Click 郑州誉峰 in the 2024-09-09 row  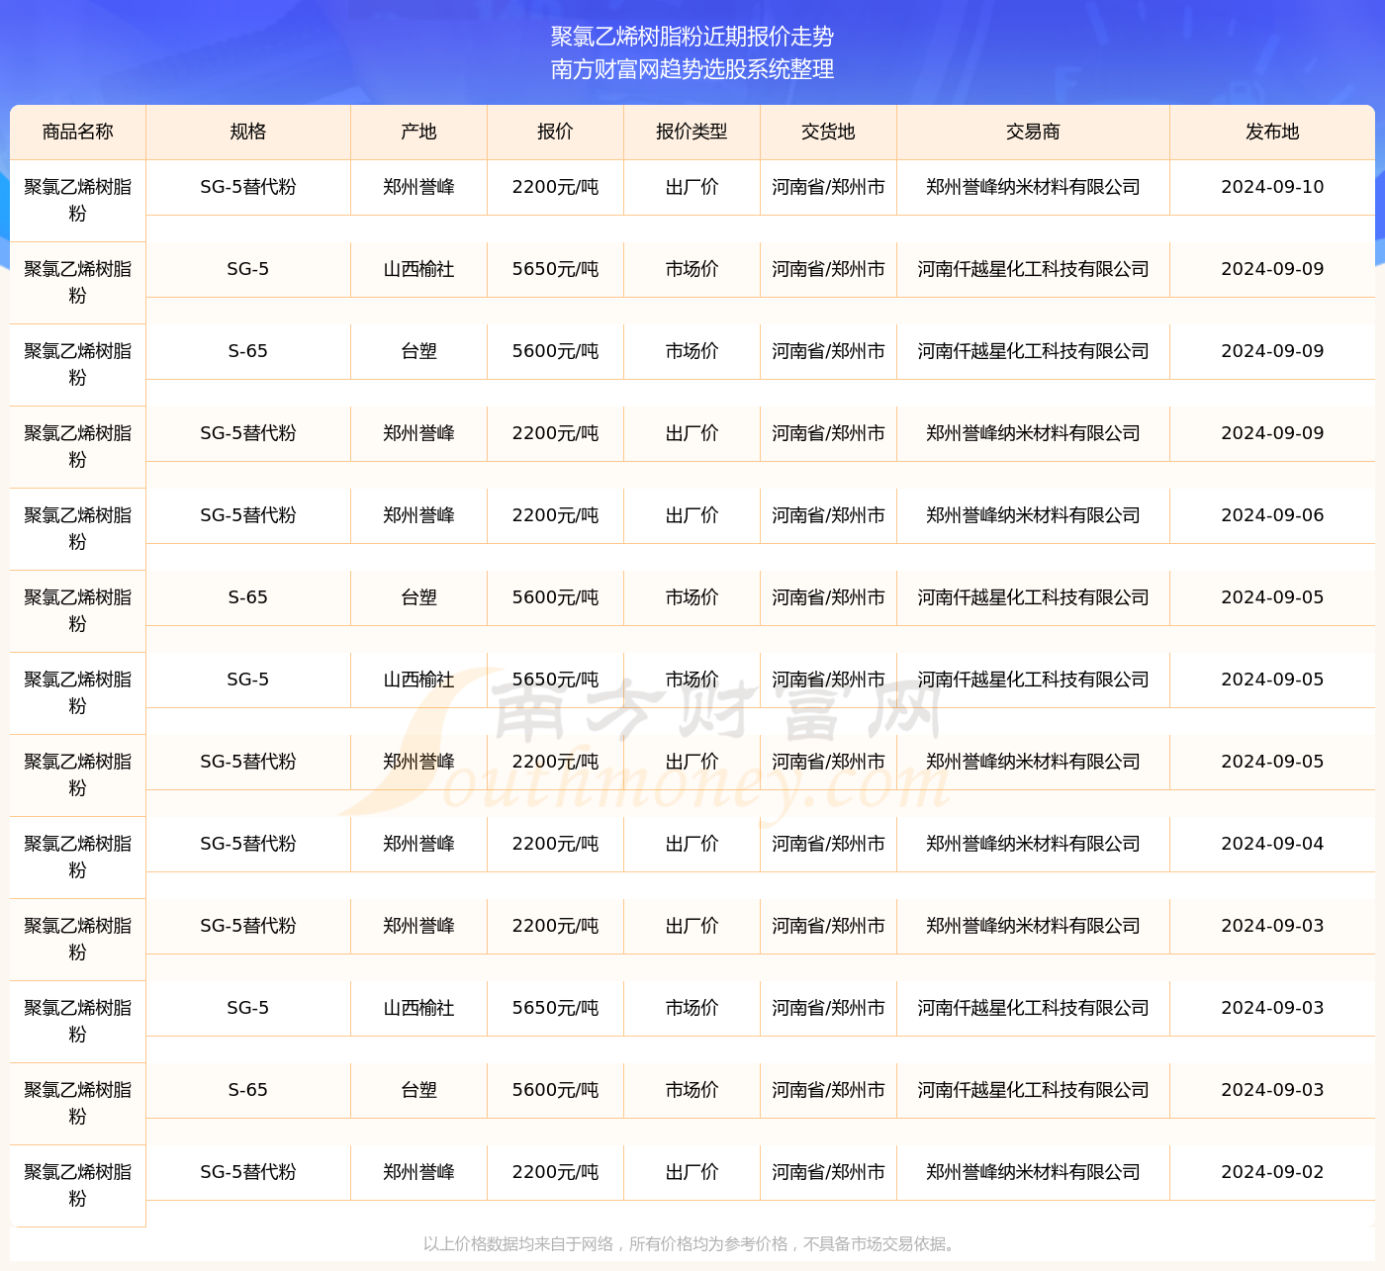(x=418, y=433)
